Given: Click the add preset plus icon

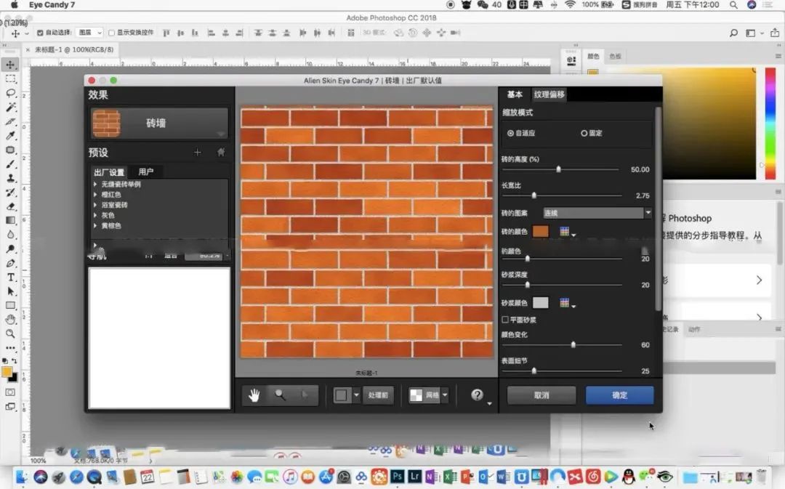Looking at the screenshot, I should (x=197, y=153).
